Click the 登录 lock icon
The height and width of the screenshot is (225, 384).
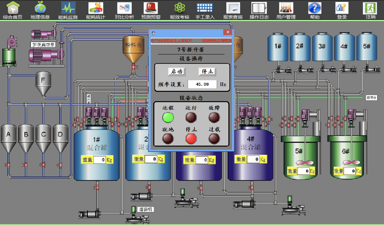point(342,8)
